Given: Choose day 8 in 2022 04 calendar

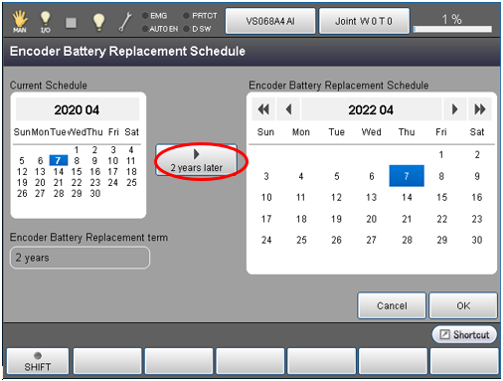Looking at the screenshot, I should tap(441, 176).
